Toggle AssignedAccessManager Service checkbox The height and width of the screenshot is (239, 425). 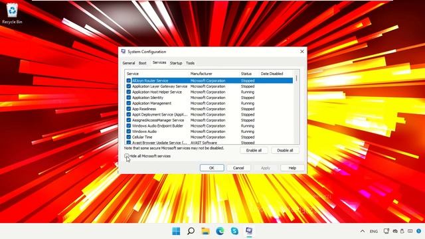(x=128, y=120)
